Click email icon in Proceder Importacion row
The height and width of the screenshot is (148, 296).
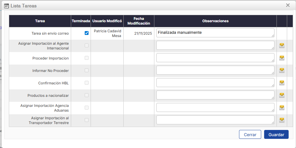coord(282,58)
